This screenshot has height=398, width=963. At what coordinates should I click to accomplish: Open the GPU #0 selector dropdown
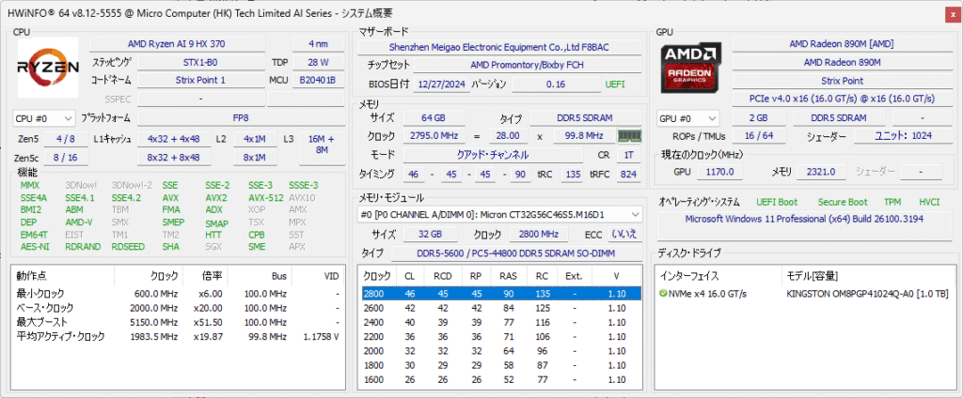(687, 117)
